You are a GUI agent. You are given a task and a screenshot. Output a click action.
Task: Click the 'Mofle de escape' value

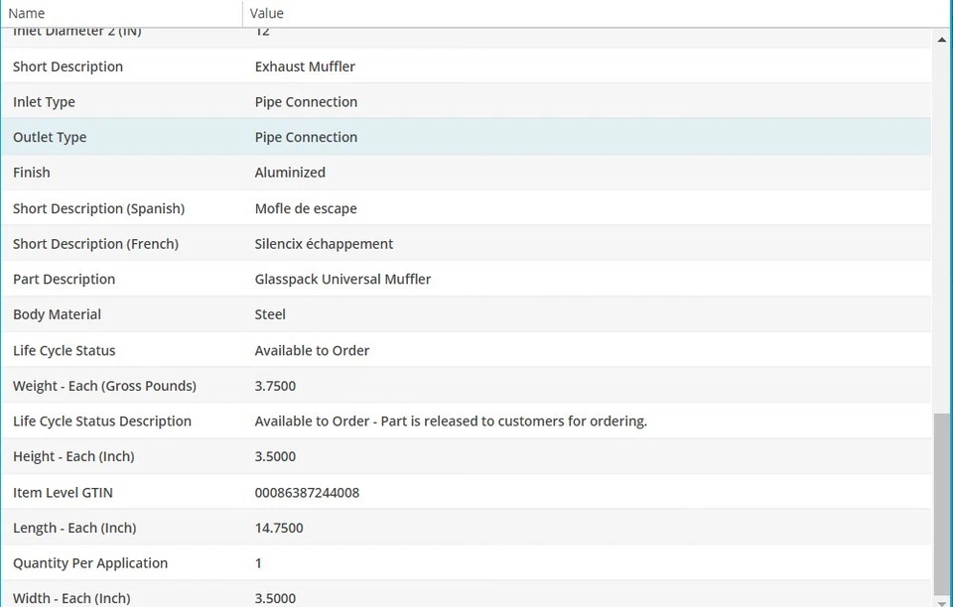(x=306, y=209)
